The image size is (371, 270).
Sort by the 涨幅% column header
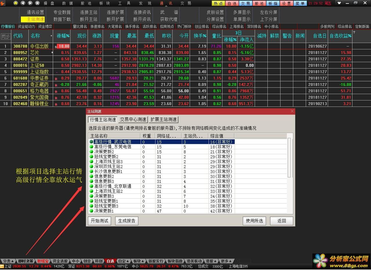click(x=63, y=36)
